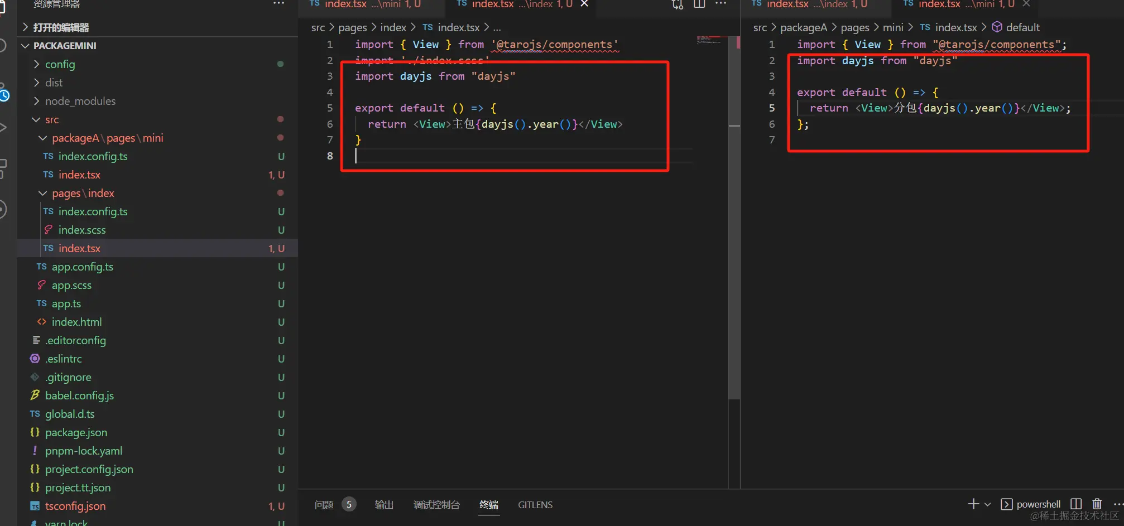The image size is (1124, 526).
Task: Kill the terminal with the trash icon
Action: 1097,504
